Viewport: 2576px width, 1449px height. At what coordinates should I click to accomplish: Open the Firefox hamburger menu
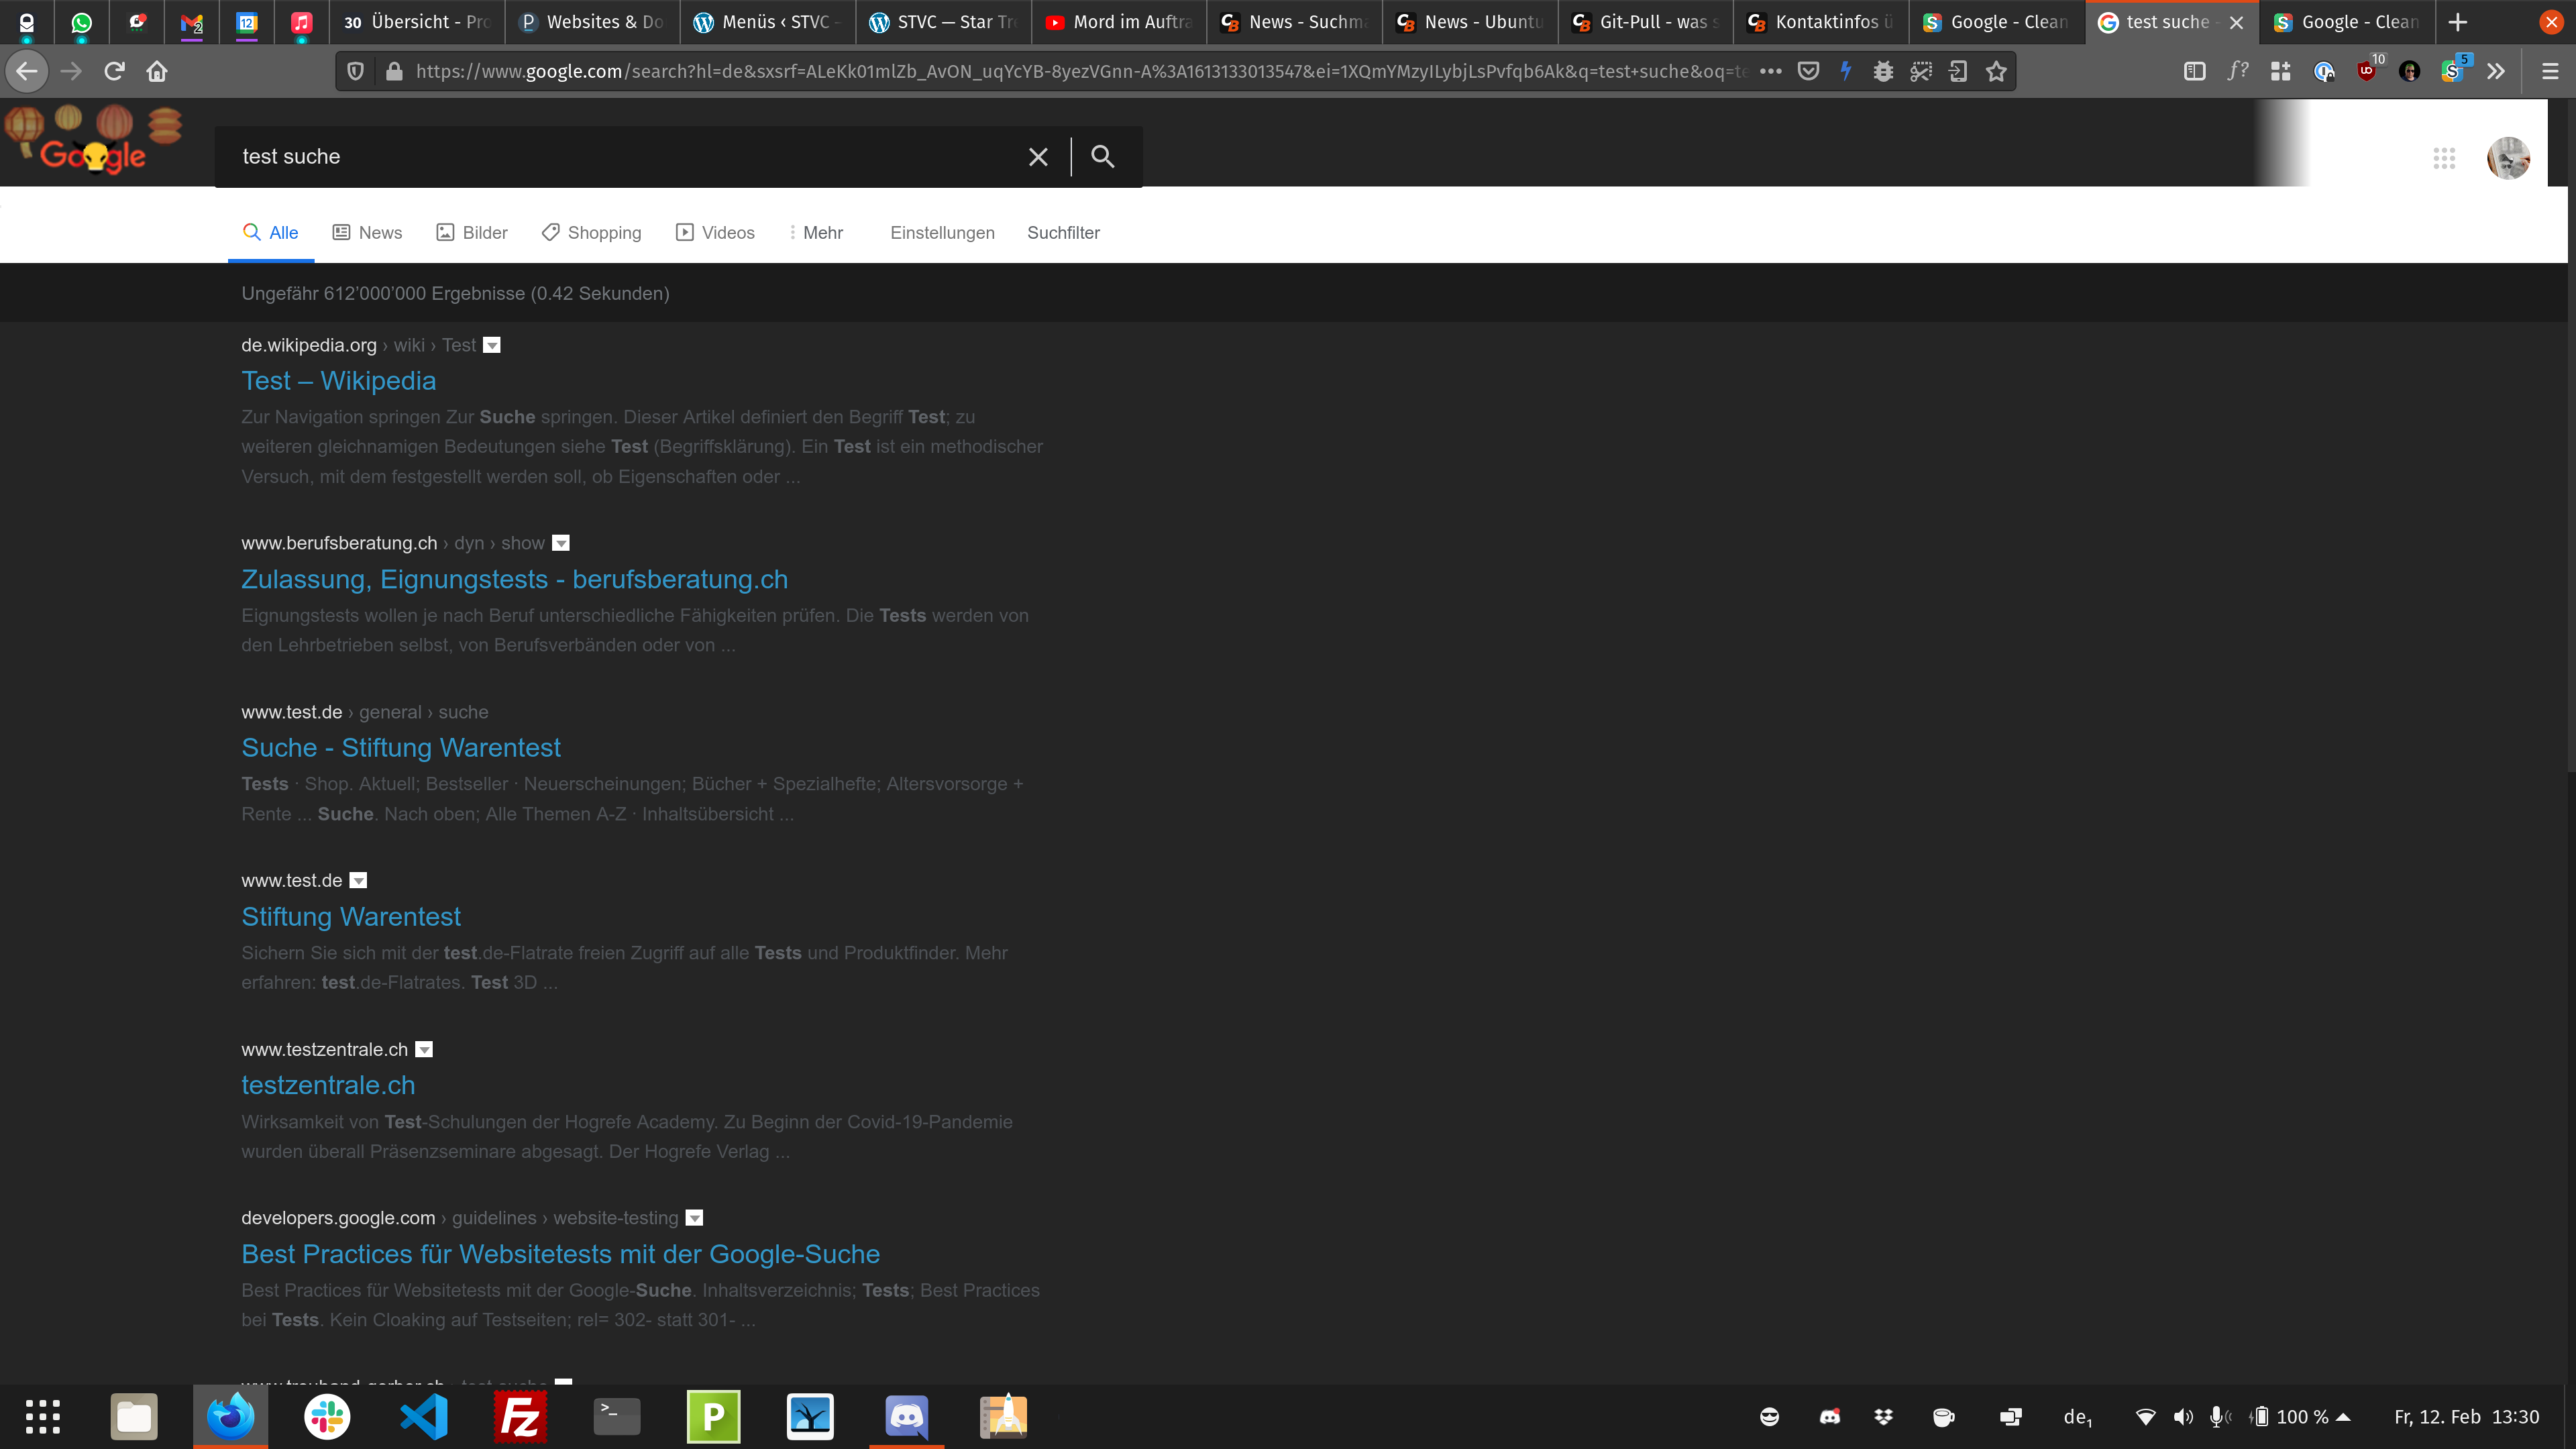pos(2549,71)
